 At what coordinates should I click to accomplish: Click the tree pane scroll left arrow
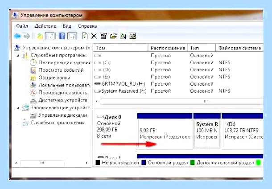[x=16, y=163]
